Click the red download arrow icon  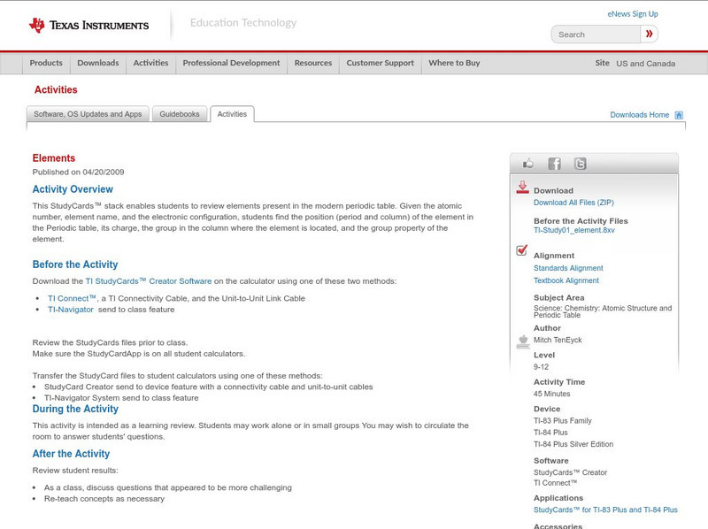click(523, 188)
